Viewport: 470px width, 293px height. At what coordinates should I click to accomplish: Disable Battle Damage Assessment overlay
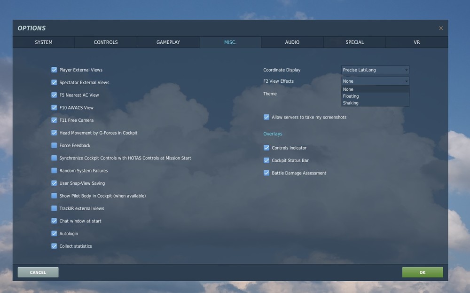[266, 173]
